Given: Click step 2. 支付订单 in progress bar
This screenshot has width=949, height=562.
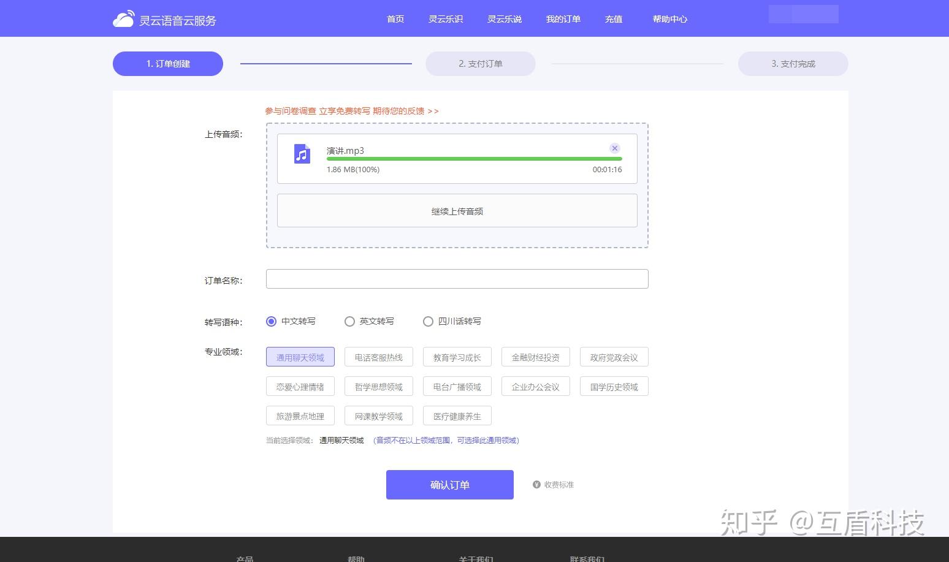Looking at the screenshot, I should [x=481, y=64].
